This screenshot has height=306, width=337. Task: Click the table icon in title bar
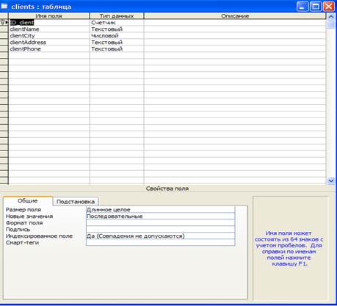coord(4,7)
